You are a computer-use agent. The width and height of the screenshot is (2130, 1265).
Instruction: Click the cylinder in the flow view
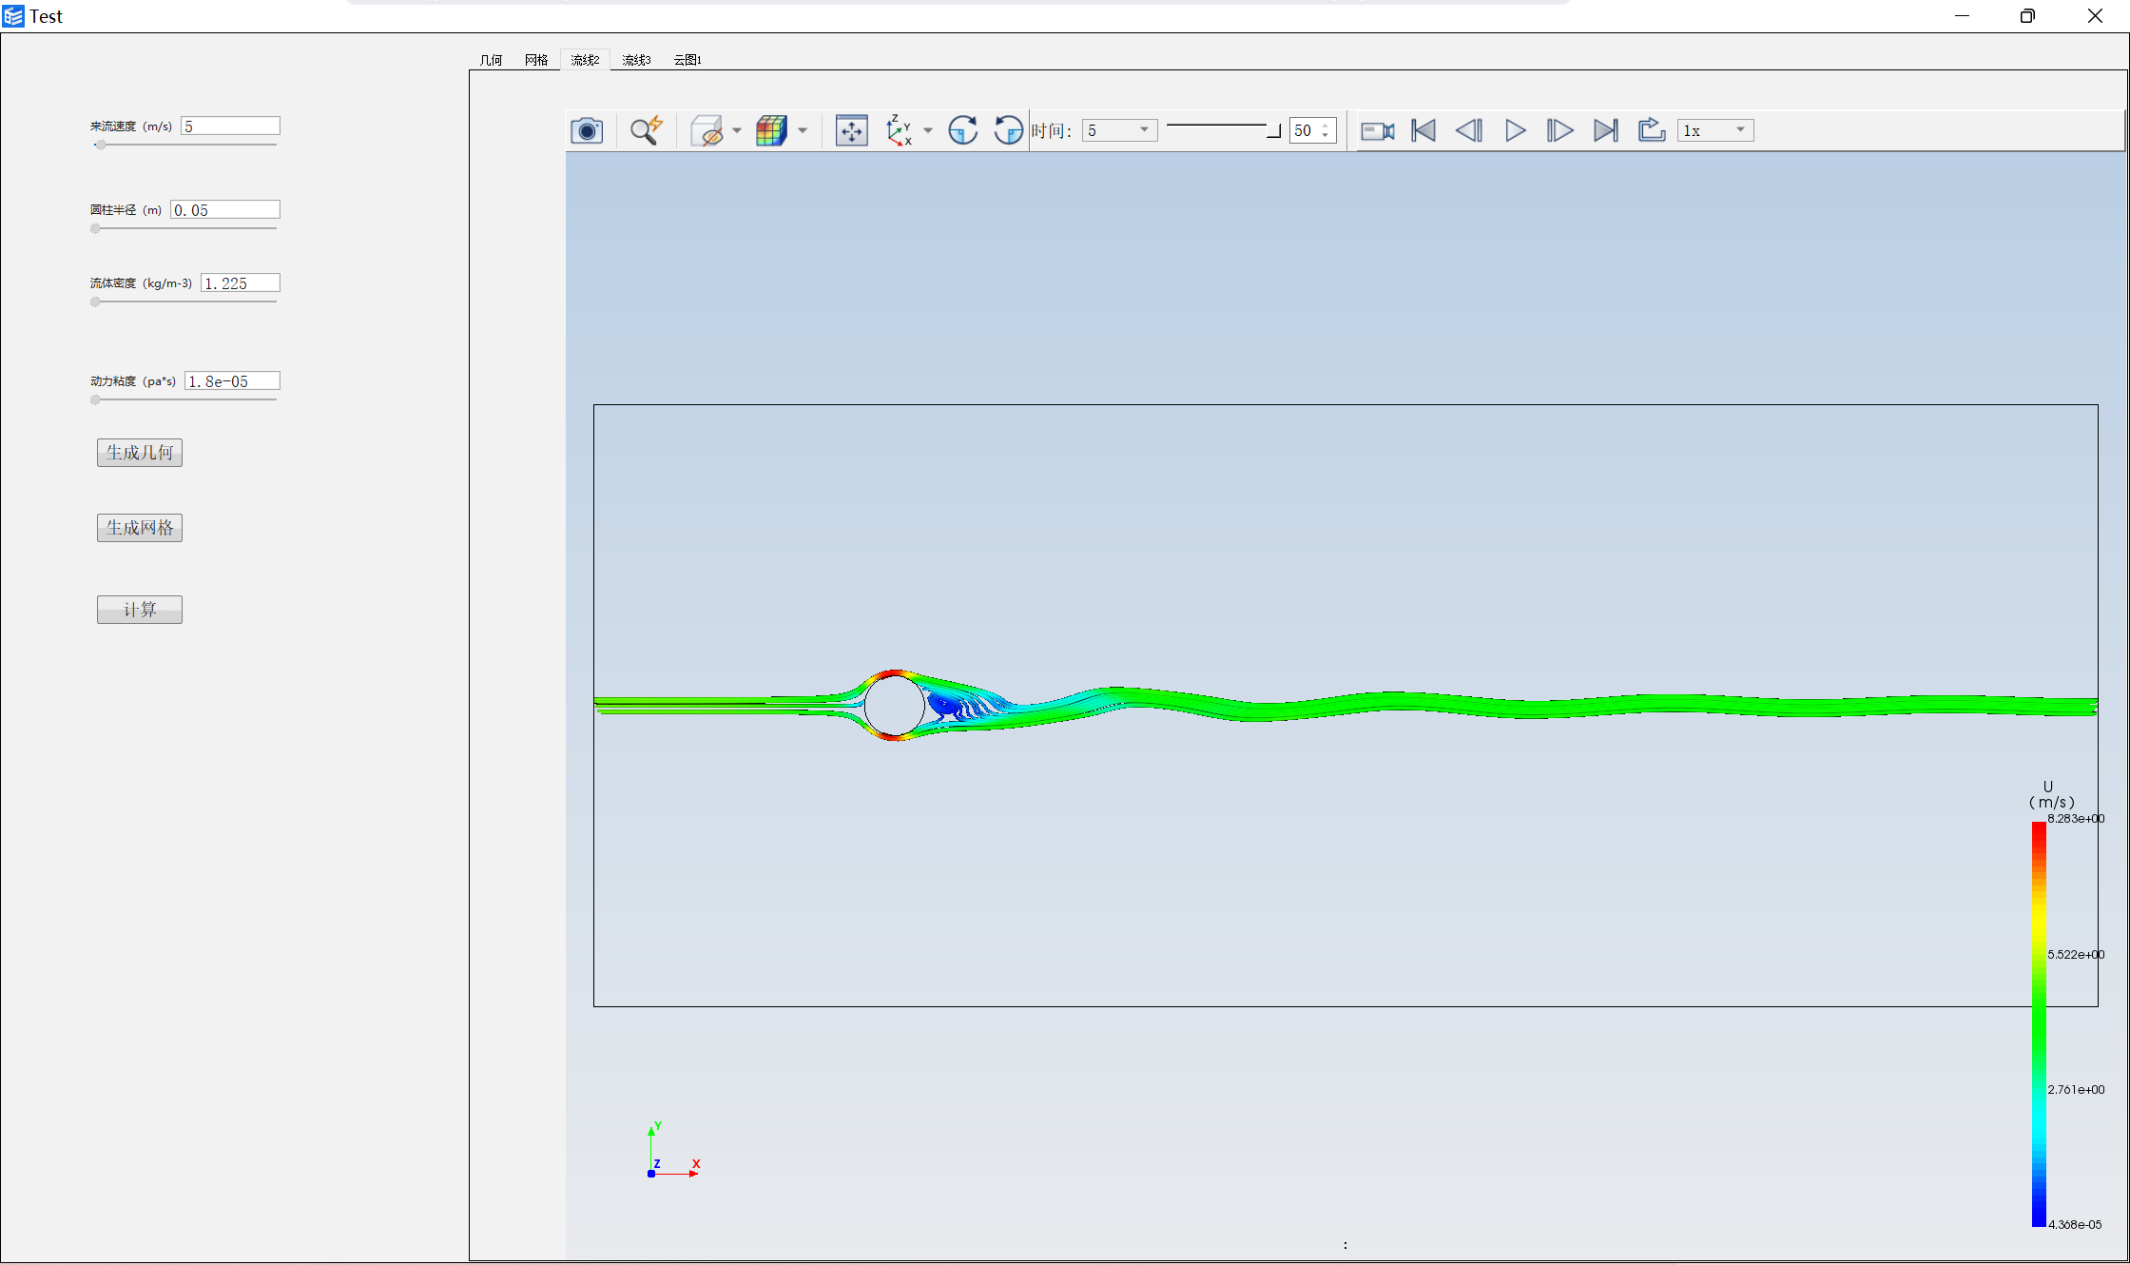pos(894,706)
